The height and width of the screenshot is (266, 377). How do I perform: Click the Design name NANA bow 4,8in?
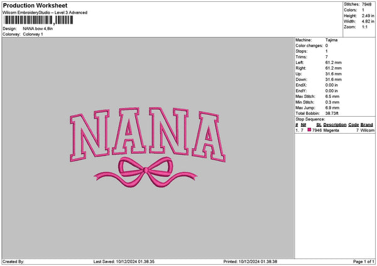point(38,29)
